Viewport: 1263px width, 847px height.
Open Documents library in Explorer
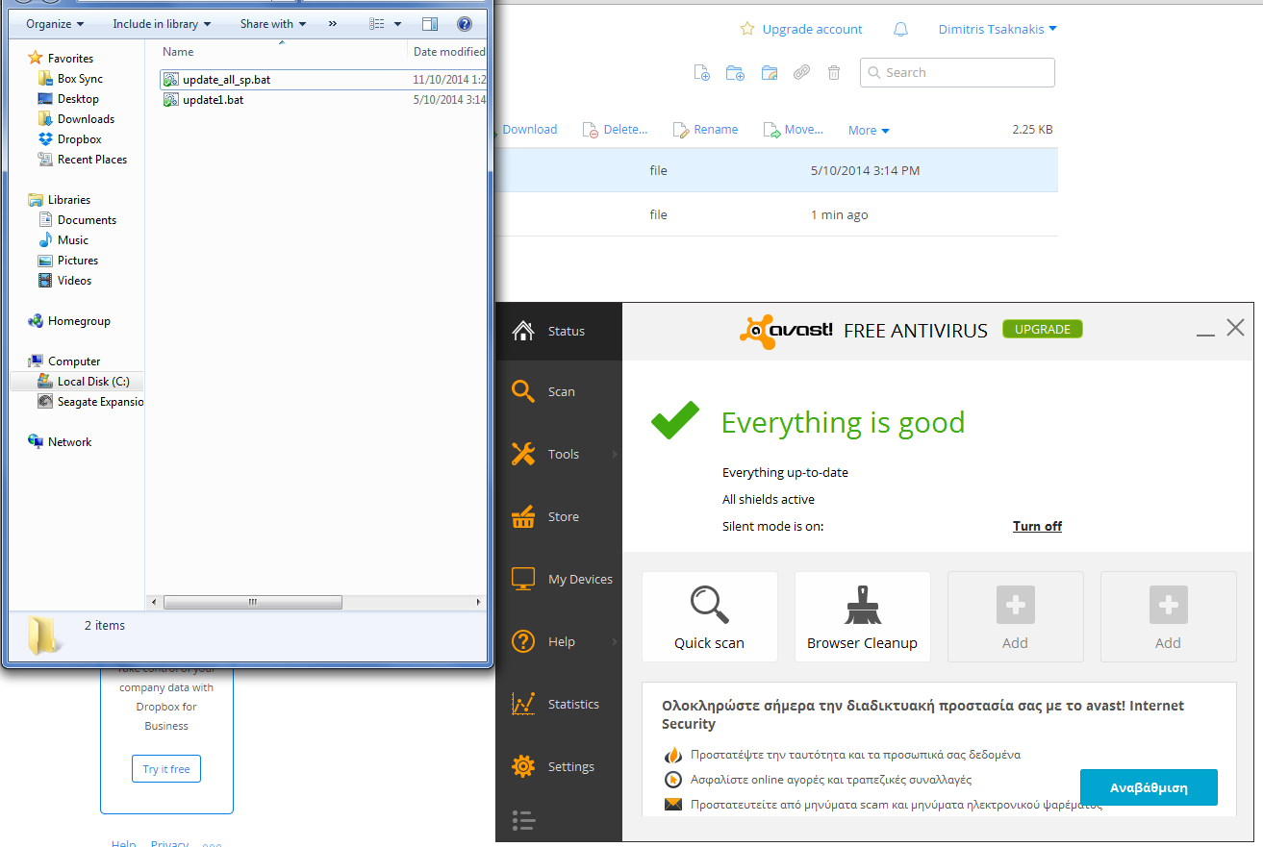pos(87,220)
